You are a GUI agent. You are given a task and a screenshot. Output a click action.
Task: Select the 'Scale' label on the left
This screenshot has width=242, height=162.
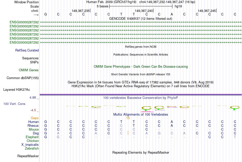click(x=34, y=6)
